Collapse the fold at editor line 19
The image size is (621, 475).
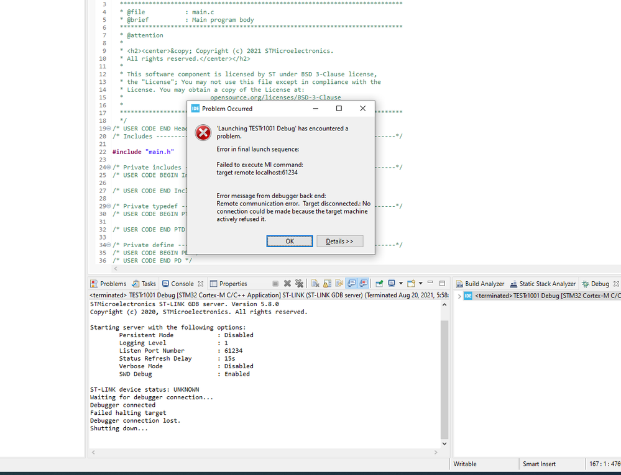(109, 129)
